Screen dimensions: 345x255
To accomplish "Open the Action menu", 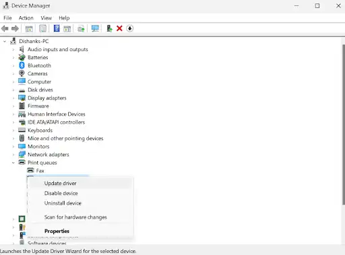I will point(26,18).
